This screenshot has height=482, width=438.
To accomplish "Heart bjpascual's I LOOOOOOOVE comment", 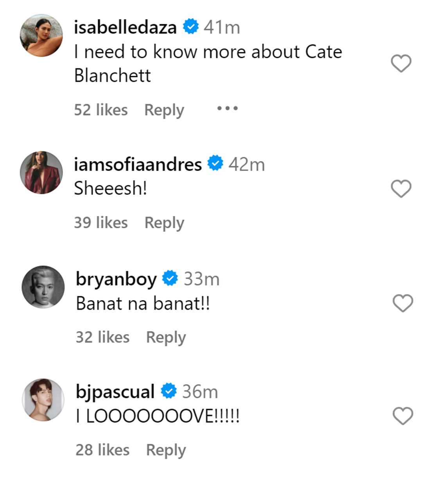I will click(402, 416).
